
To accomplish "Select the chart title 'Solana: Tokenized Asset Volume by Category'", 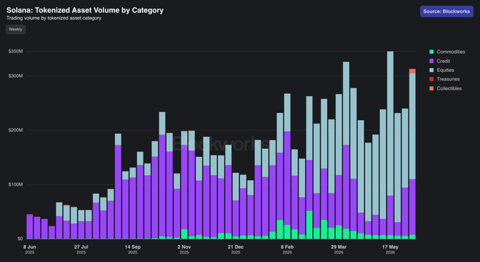I will point(85,10).
